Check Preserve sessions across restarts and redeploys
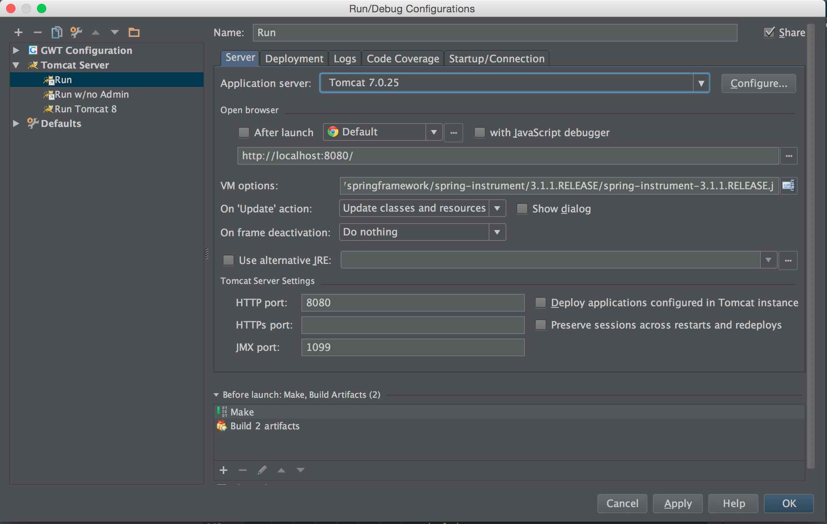Image resolution: width=827 pixels, height=524 pixels. tap(541, 325)
